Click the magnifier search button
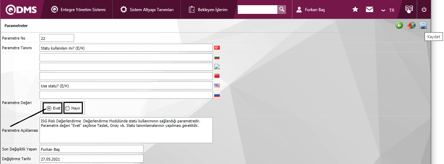The width and height of the screenshot is (444, 164). tap(282, 9)
